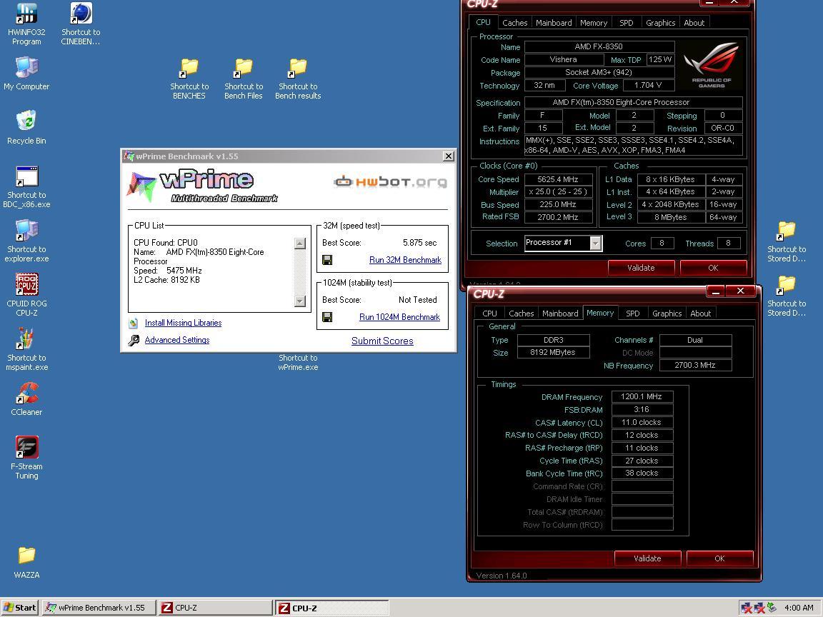The height and width of the screenshot is (617, 823).
Task: Click the Install Missing Libraries icon
Action: [134, 323]
